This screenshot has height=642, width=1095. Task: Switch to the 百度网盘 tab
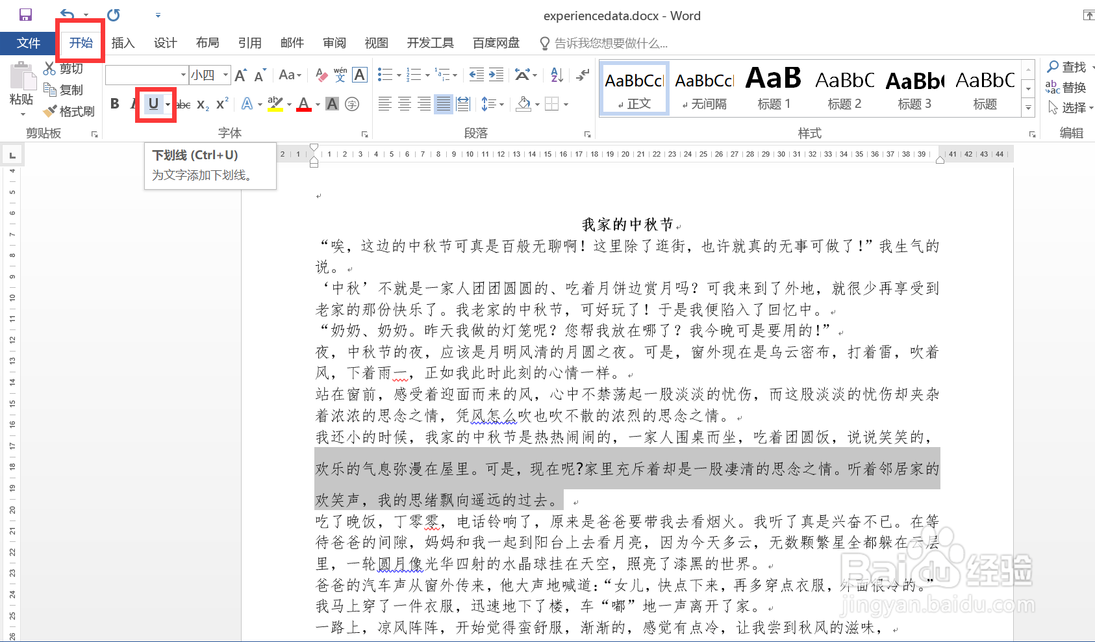tap(496, 43)
